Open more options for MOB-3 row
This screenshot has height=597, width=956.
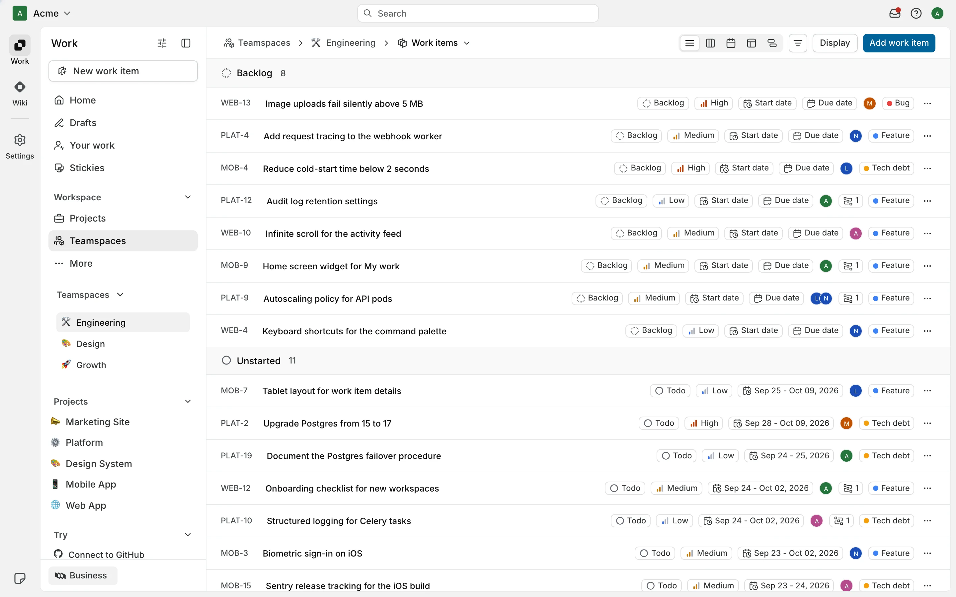927,553
